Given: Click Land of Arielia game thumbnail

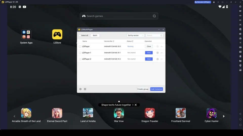Looking at the screenshot, I should tap(88, 113).
